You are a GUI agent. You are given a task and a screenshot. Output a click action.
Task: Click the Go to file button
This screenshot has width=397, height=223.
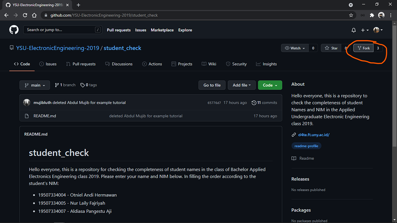(212, 85)
